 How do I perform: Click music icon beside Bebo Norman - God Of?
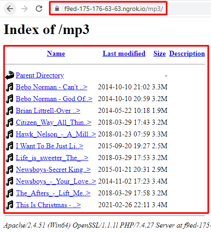point(10,99)
